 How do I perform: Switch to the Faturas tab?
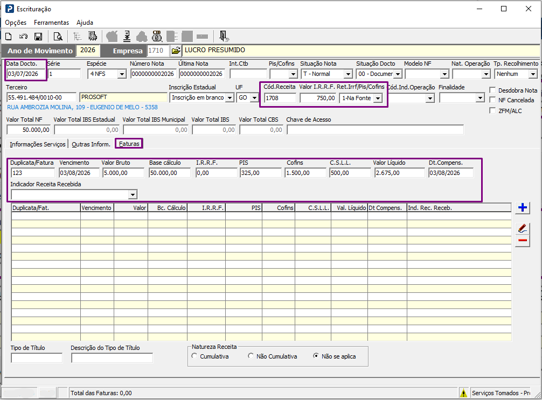click(129, 144)
